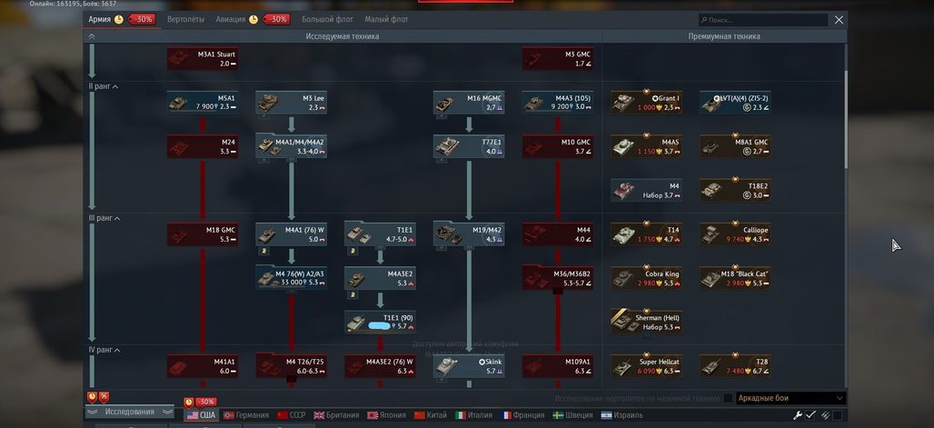
Task: Click the Поиск search field
Action: click(762, 20)
